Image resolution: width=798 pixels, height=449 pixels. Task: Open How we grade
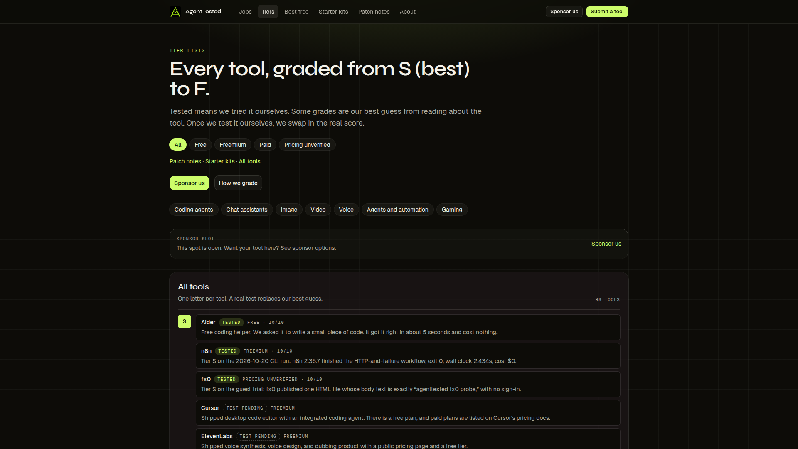[238, 183]
